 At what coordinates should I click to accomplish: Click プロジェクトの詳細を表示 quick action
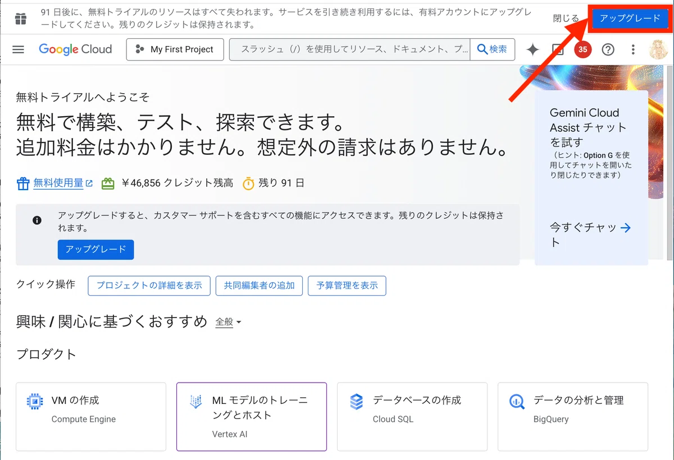coord(149,286)
